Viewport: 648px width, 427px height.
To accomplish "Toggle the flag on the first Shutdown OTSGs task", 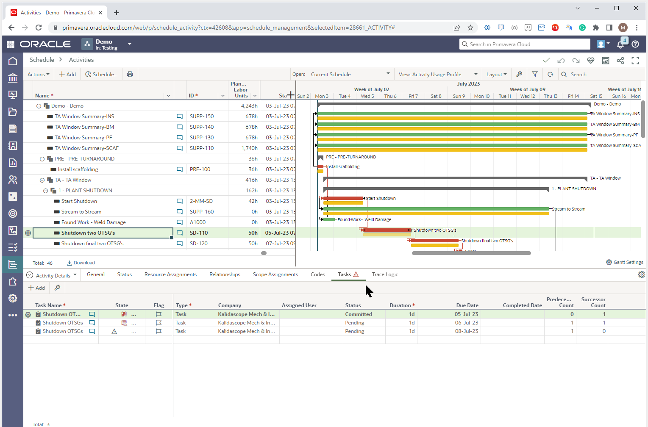I will 159,314.
